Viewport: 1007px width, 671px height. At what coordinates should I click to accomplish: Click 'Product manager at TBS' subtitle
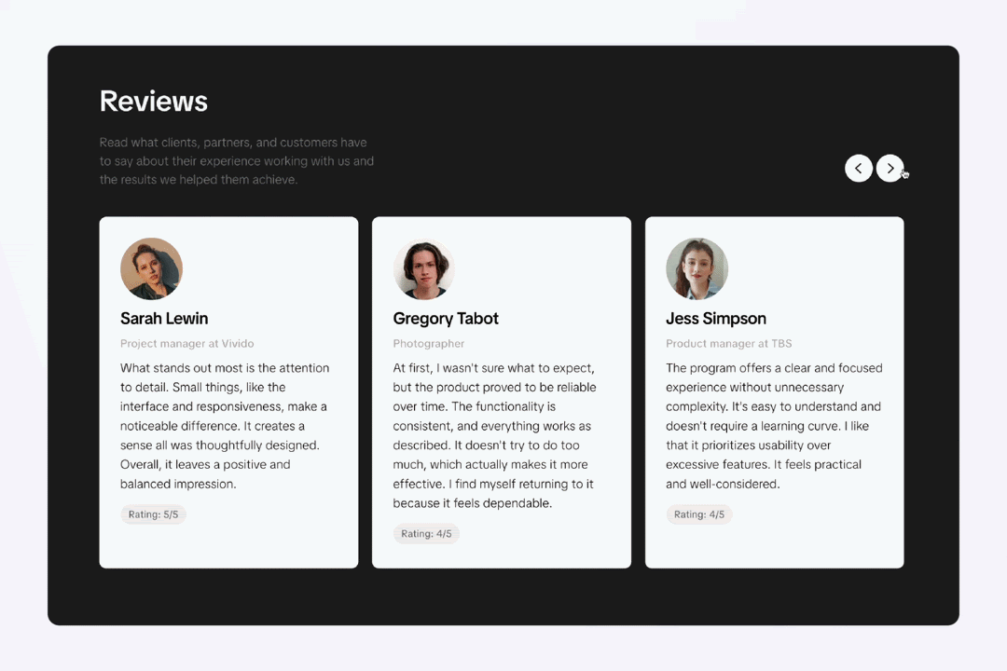pos(729,344)
